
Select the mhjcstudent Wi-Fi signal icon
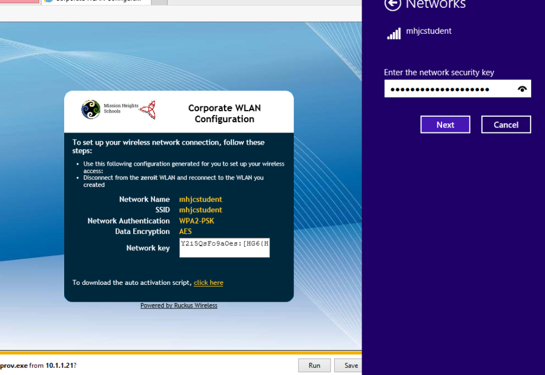click(393, 33)
